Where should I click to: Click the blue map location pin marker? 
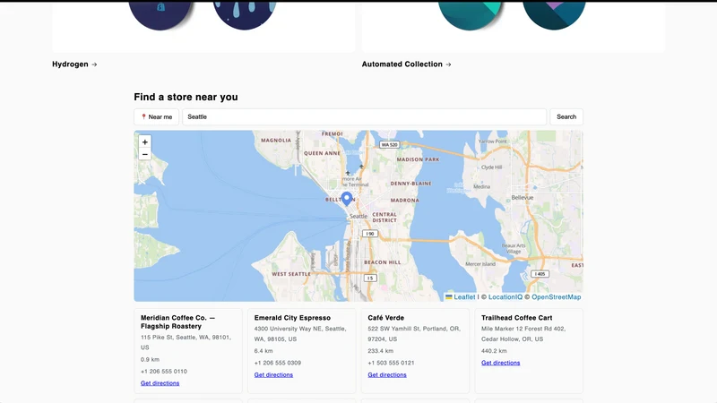click(347, 199)
